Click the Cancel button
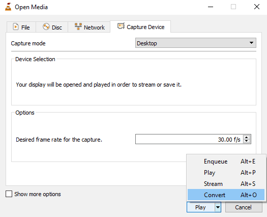Image resolution: width=267 pixels, height=217 pixels. (244, 207)
